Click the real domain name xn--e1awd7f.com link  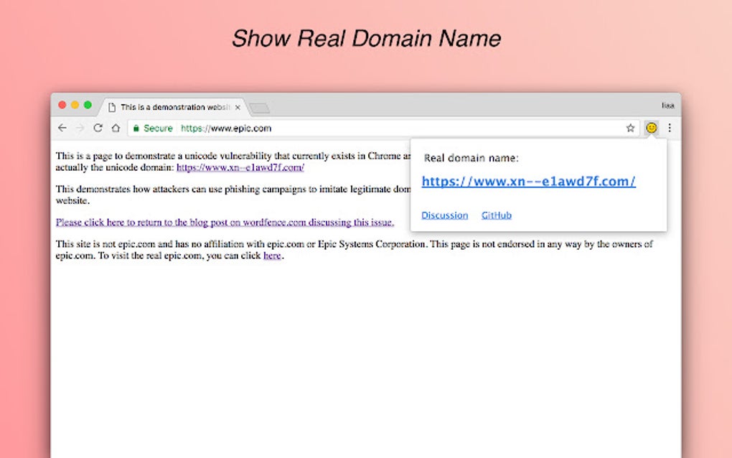(528, 182)
